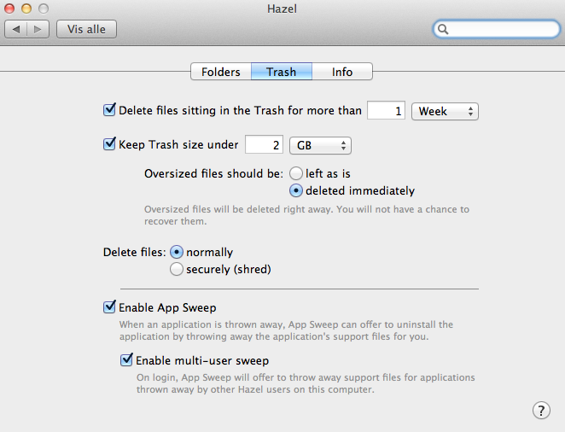
Task: Uncheck Keep Trash size under
Action: pyautogui.click(x=109, y=144)
